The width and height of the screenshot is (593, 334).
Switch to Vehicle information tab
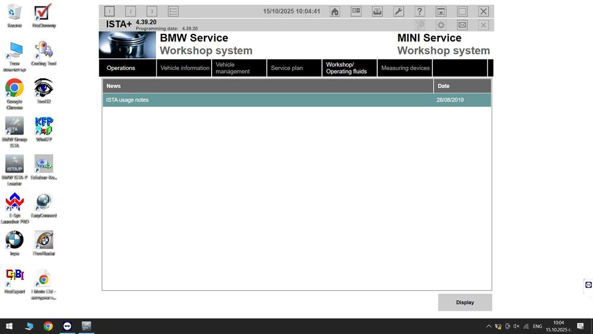pyautogui.click(x=184, y=68)
